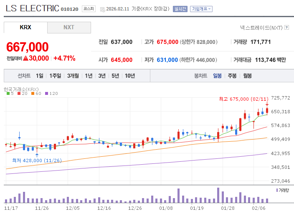The height and width of the screenshot is (214, 294).
Task: Click the +4.71% change rate
Action: click(64, 59)
